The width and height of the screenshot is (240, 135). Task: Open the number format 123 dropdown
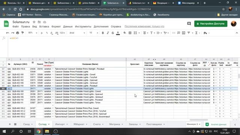click(62, 33)
